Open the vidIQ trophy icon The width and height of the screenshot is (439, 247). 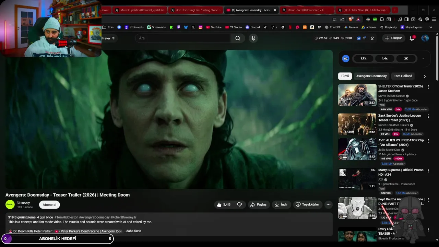click(372, 38)
